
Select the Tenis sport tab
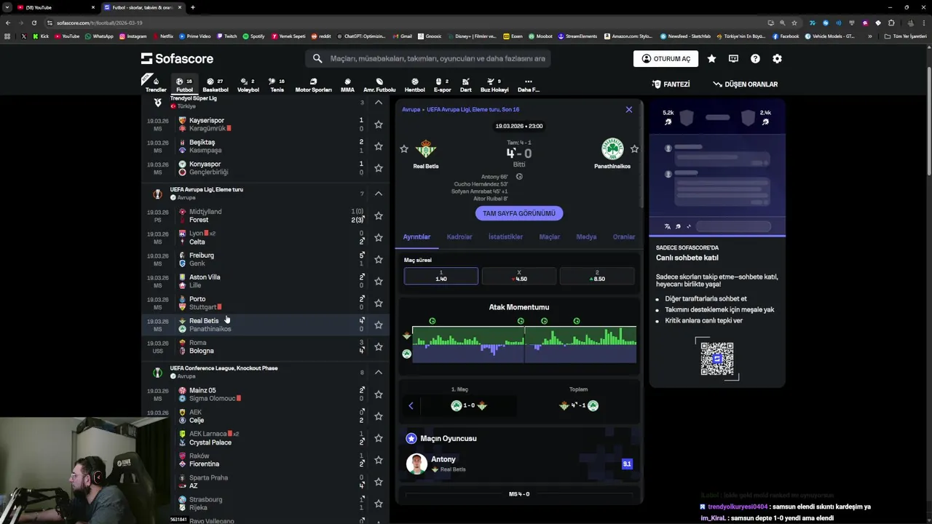[277, 85]
